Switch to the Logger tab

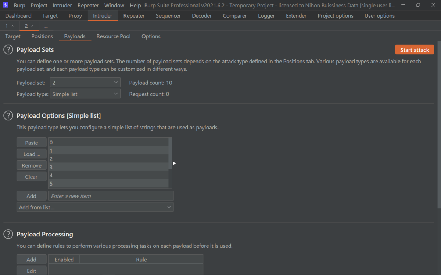click(266, 16)
